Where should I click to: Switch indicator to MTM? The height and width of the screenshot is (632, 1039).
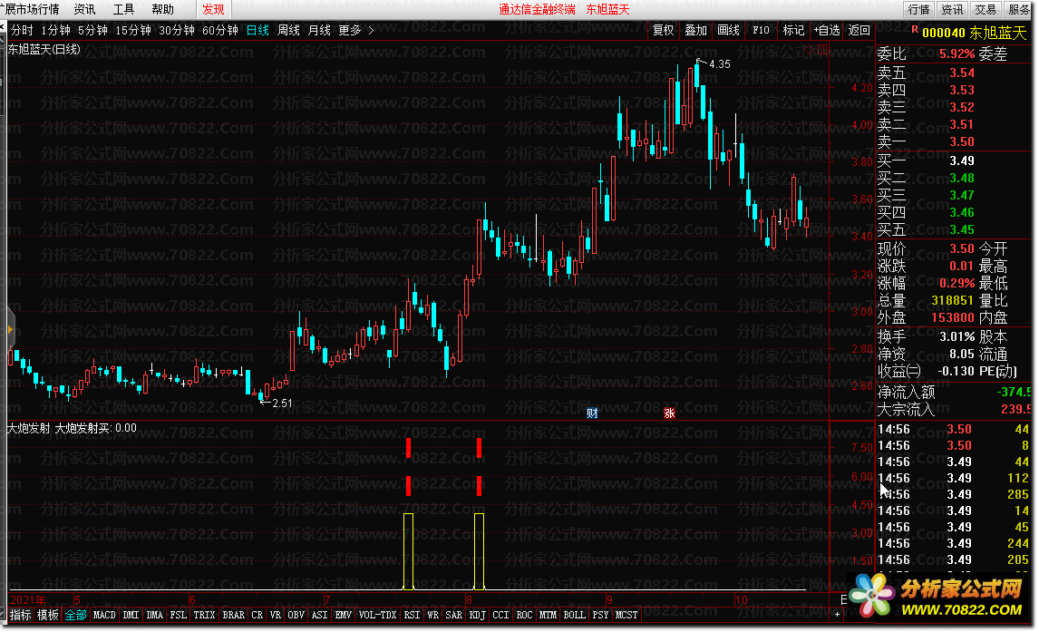click(548, 615)
